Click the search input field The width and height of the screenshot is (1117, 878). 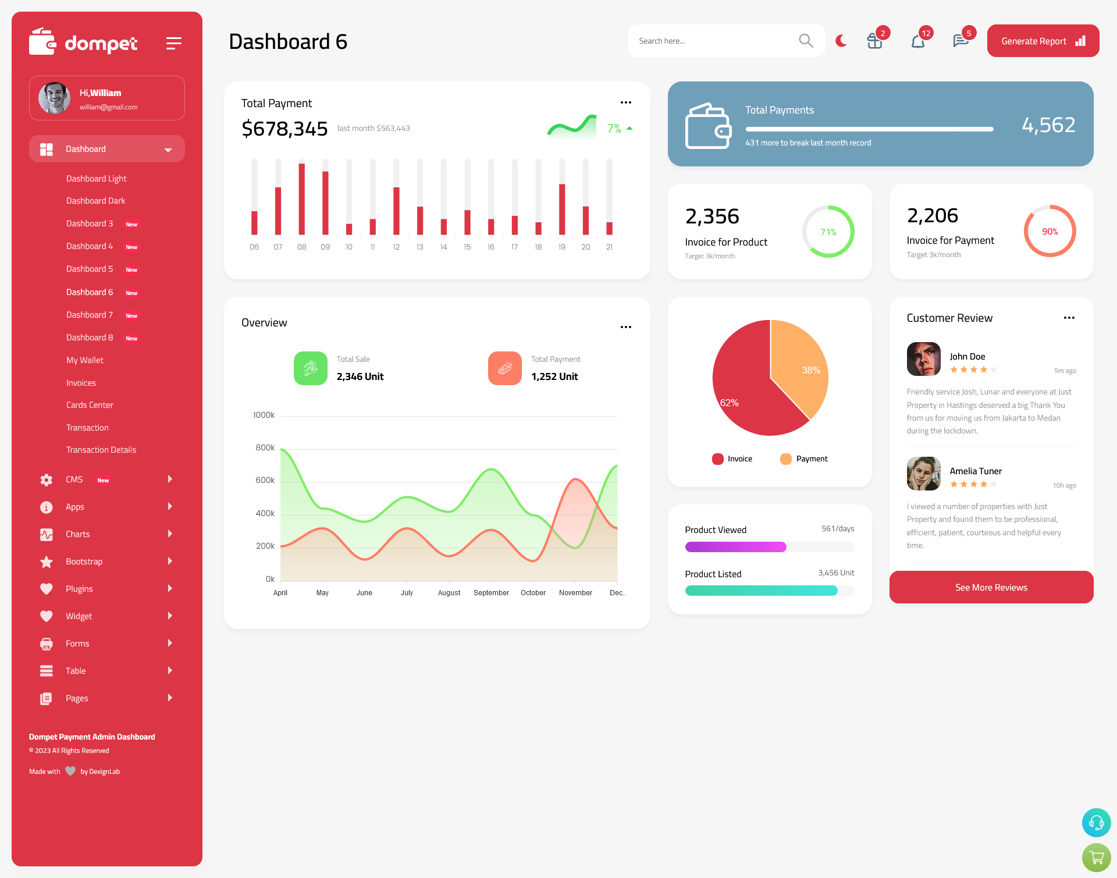click(720, 40)
